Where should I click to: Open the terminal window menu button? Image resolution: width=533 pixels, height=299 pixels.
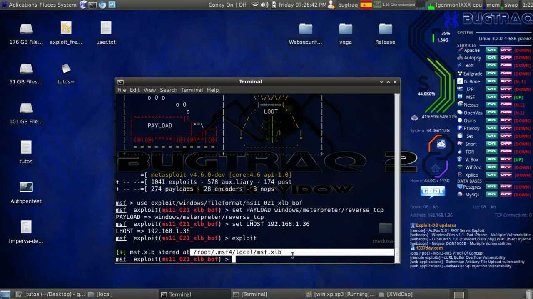[120, 82]
